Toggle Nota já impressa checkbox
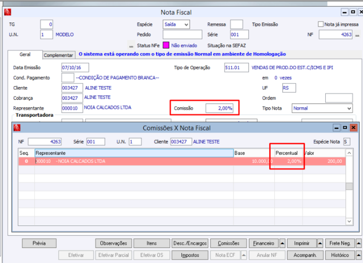This screenshot has width=363, height=263. point(320,24)
